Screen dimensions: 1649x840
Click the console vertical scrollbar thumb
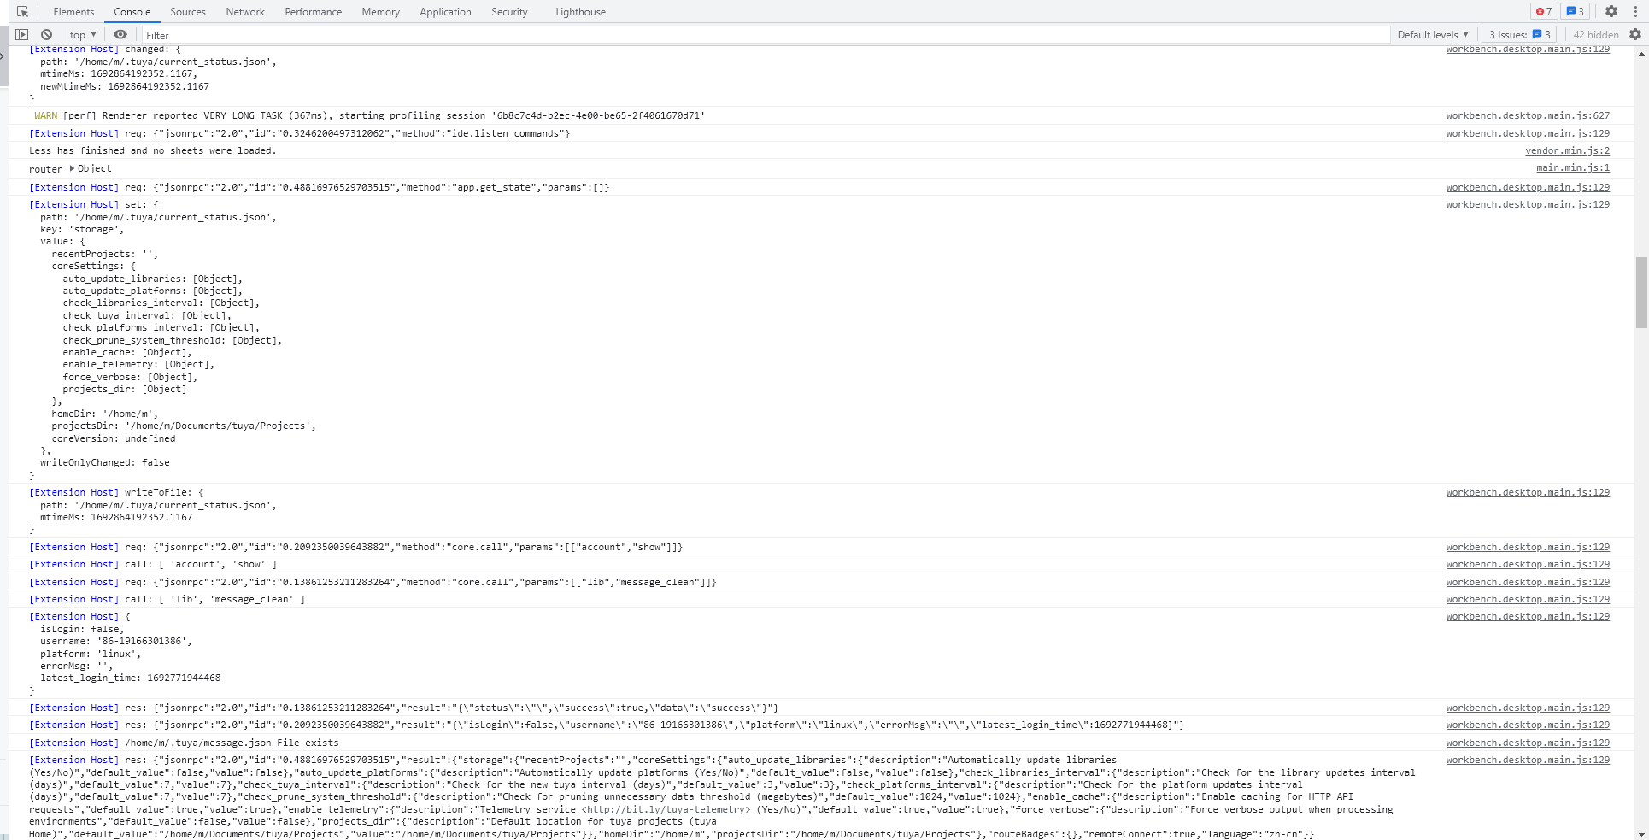point(1641,292)
